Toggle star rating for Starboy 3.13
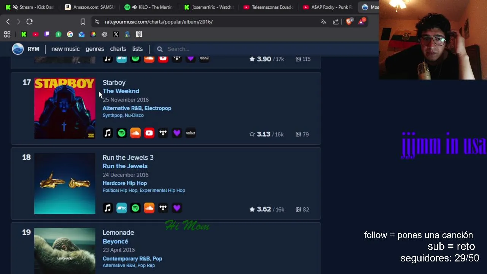 pos(252,134)
